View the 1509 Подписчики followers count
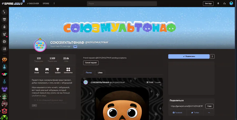Image resolution: width=237 pixels, height=120 pixels. (52, 59)
